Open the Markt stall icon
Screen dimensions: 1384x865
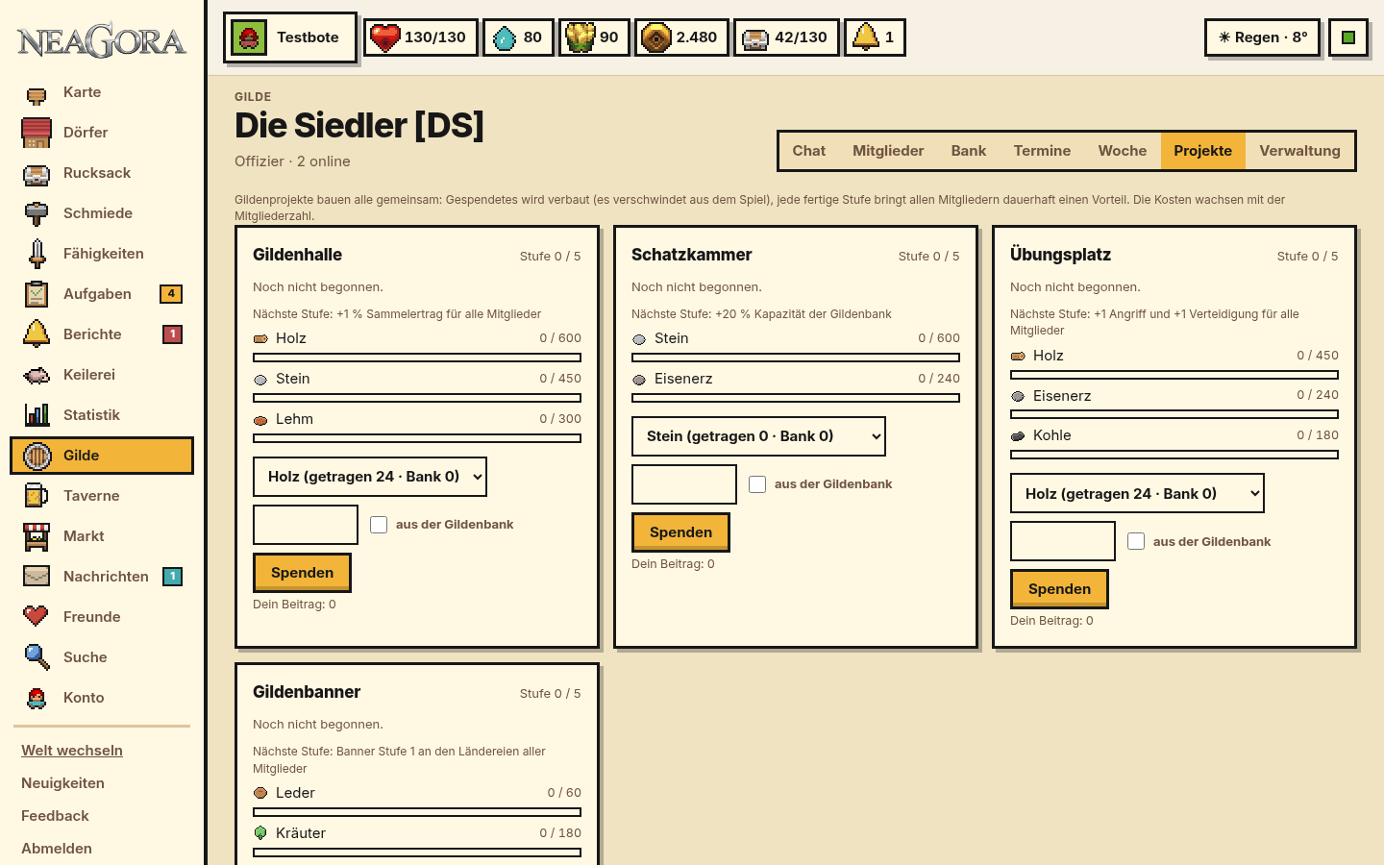pos(37,536)
